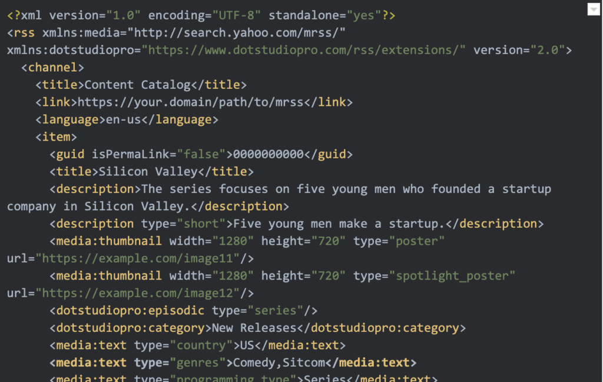Click 'Five young men make a startup.' text
The height and width of the screenshot is (382, 603).
[339, 224]
